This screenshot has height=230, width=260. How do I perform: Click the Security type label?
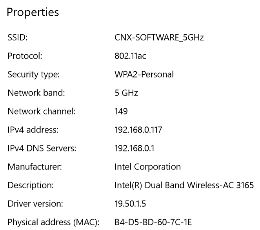34,75
